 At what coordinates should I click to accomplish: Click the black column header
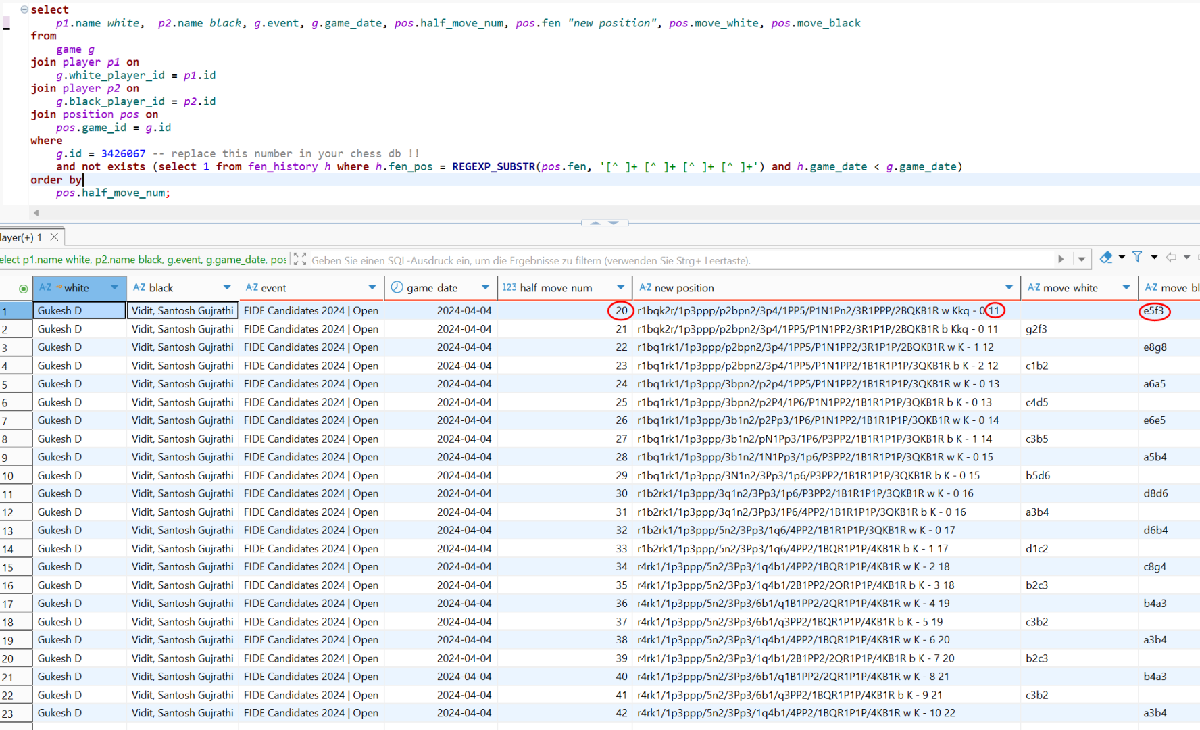point(161,288)
